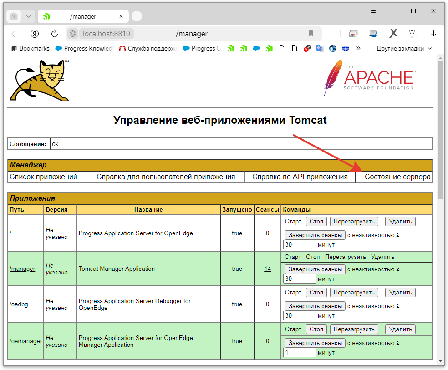The image size is (448, 370).
Task: Stop the /oedbg application
Action: tap(316, 292)
